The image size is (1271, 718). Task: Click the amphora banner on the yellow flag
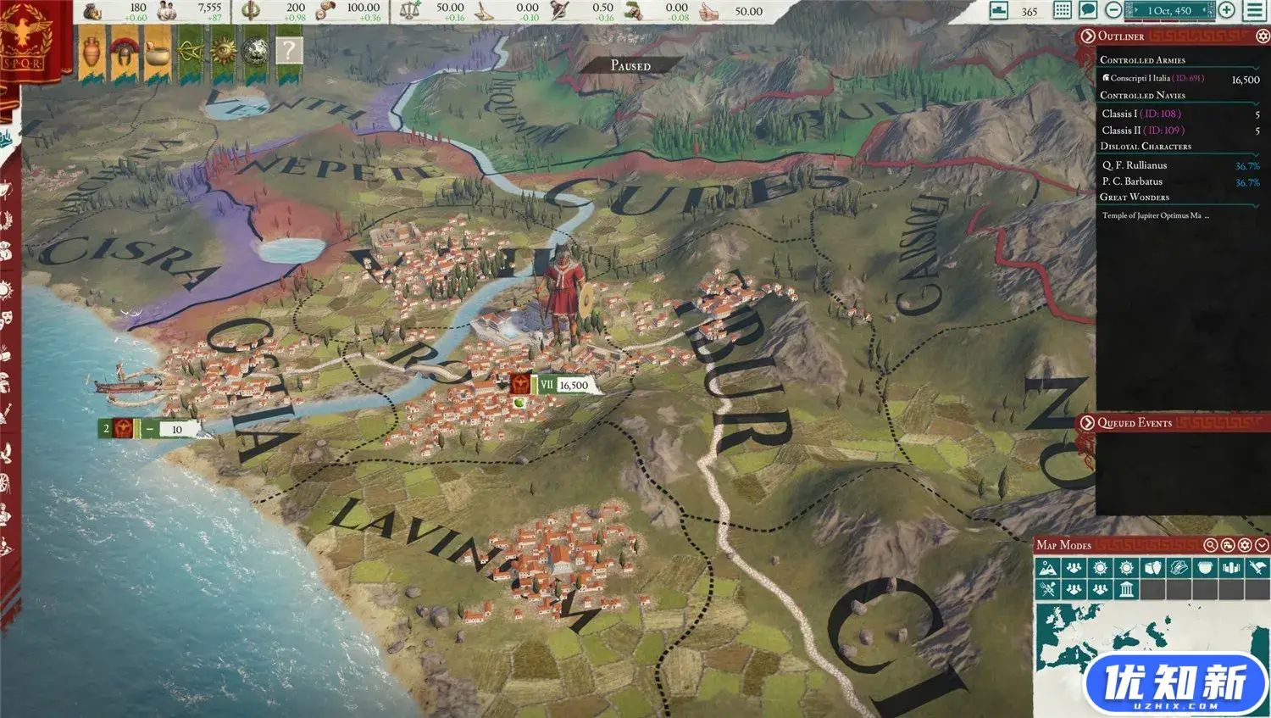[92, 53]
